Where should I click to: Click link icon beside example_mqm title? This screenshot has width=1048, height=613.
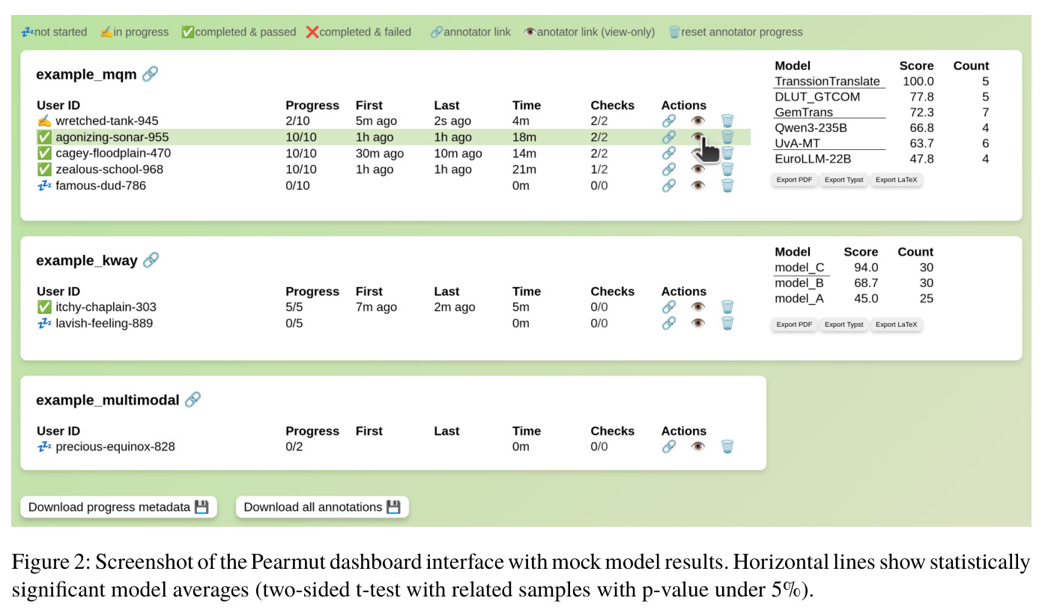point(150,73)
